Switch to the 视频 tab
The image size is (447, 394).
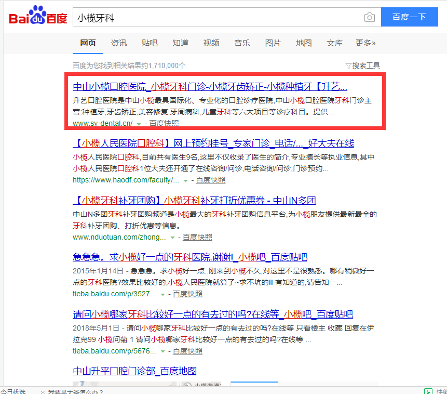point(211,43)
